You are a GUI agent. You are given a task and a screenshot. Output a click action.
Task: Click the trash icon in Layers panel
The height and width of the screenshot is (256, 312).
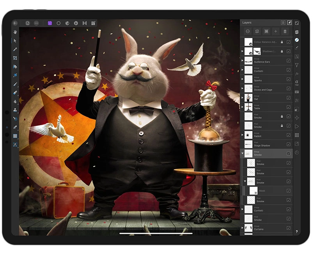coord(285,31)
